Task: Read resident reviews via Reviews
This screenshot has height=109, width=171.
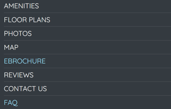Action: coord(19,75)
